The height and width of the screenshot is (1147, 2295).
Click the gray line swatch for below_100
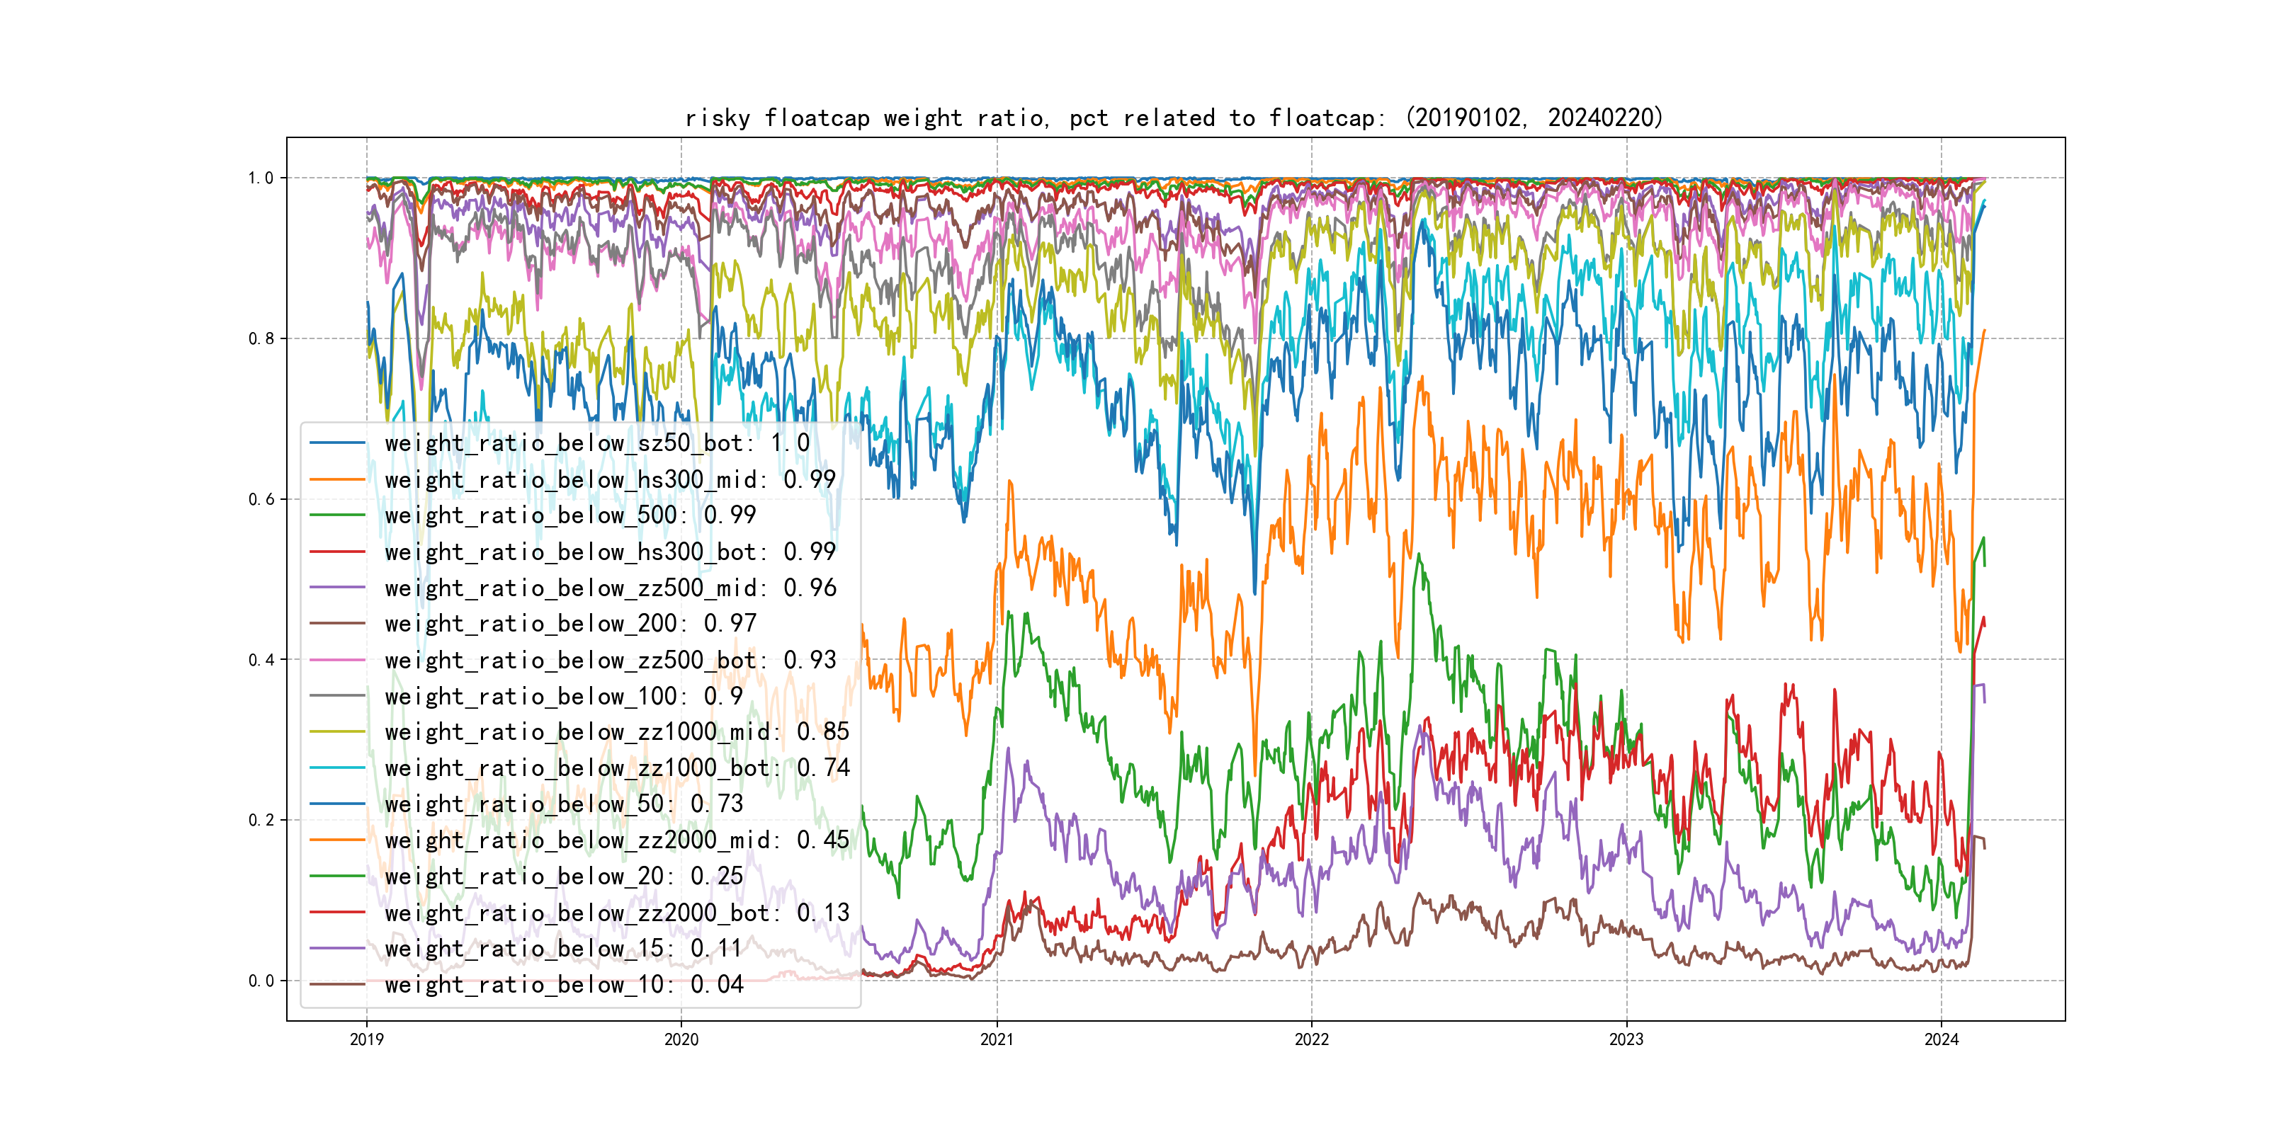click(338, 695)
